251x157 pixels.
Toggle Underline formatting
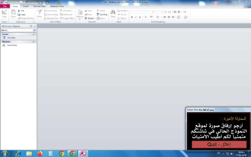(140, 17)
